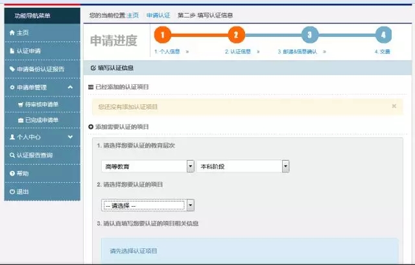Open the 高等教育 education level dropdown

(x=191, y=167)
